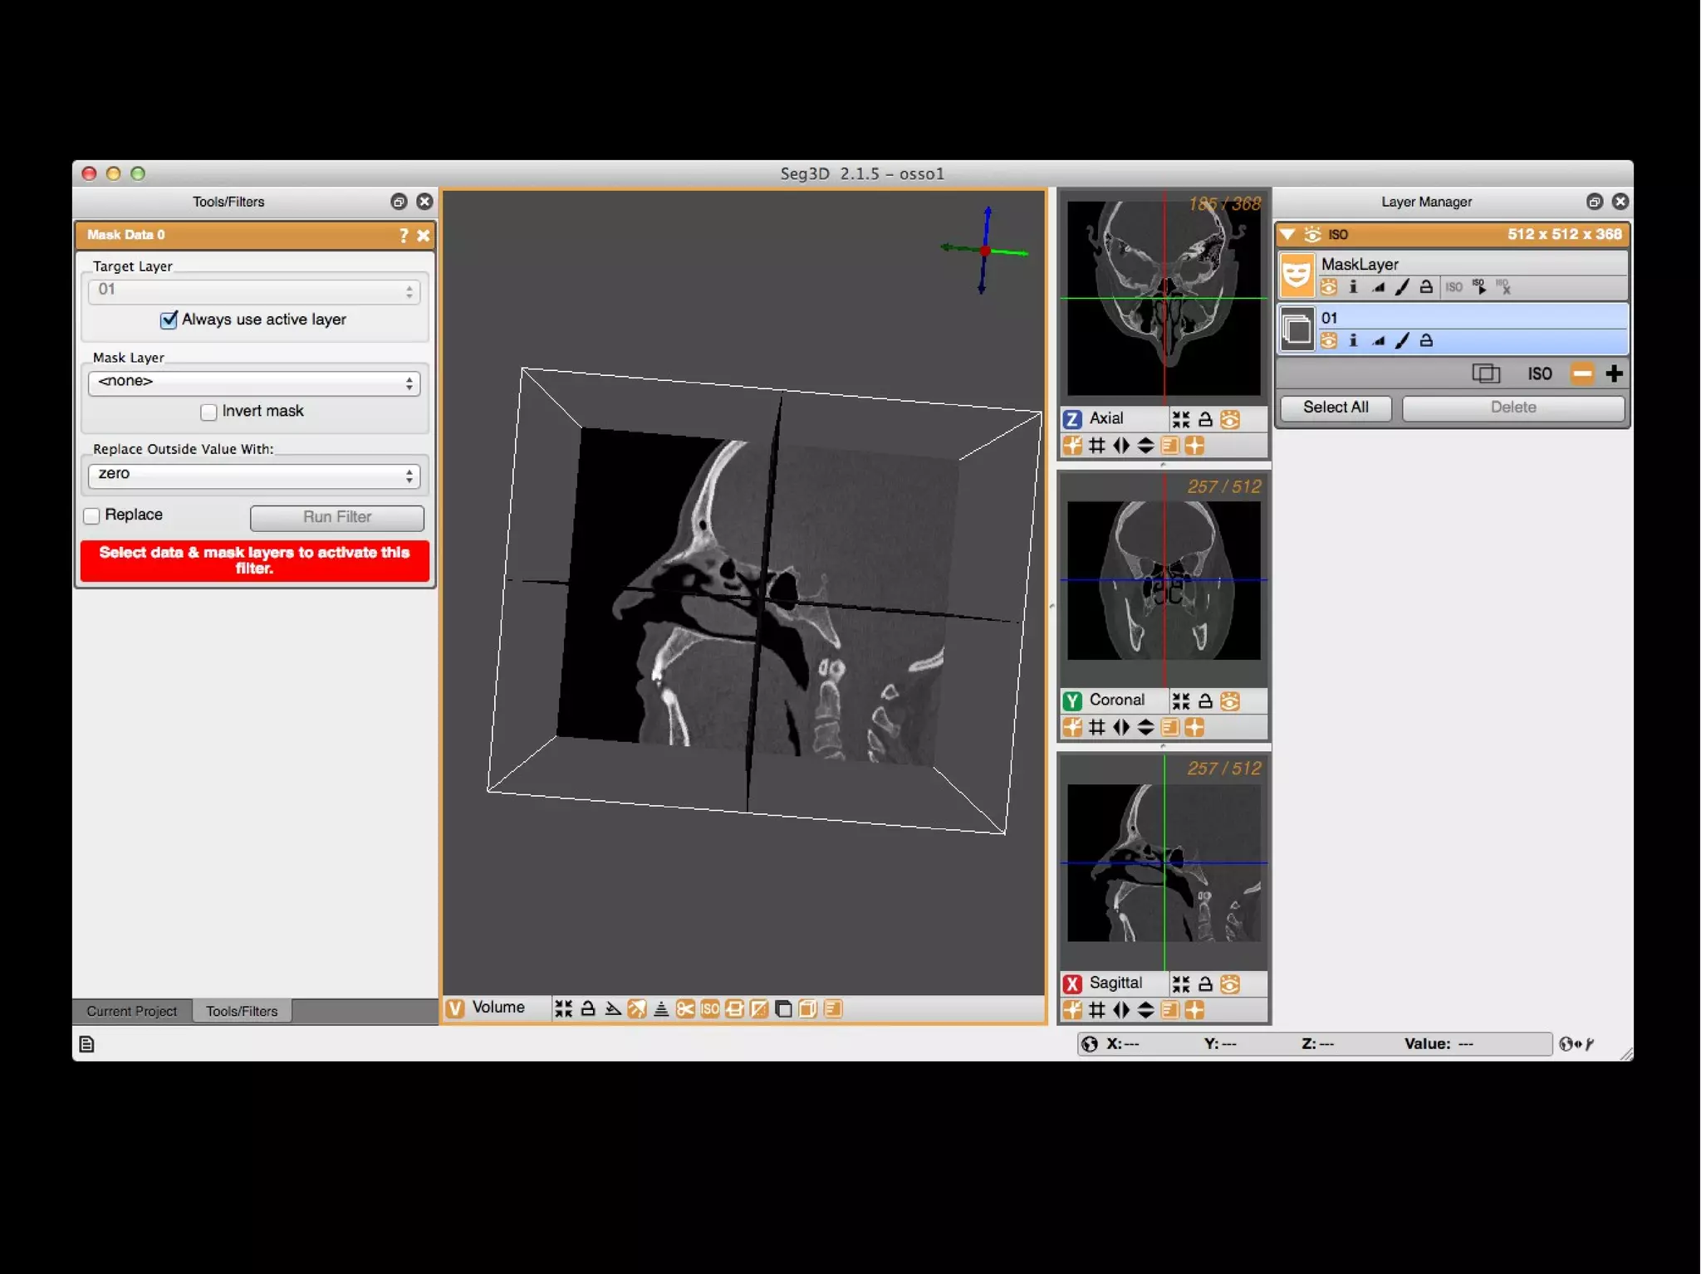
Task: Switch to the Tools/Filters bottom tab
Action: tap(242, 1011)
